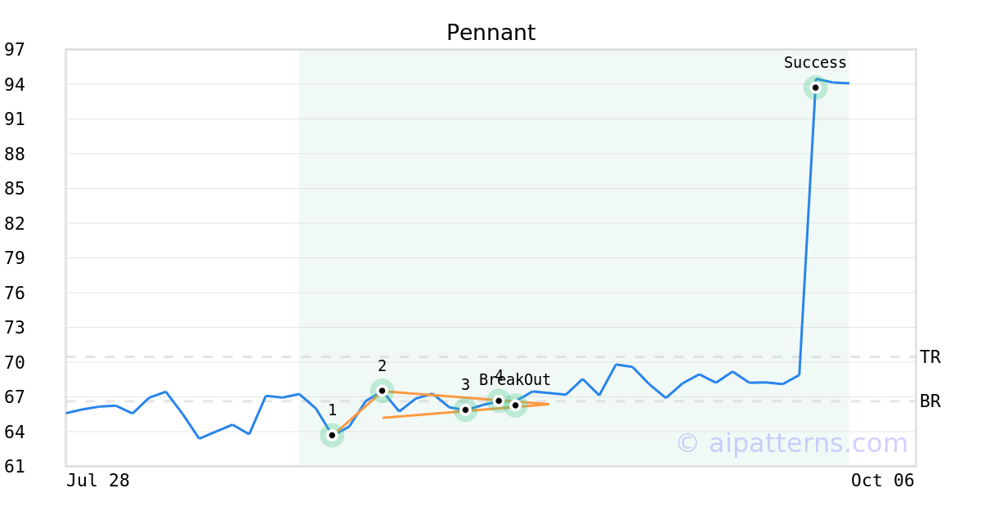The width and height of the screenshot is (981, 515).
Task: Click the Oct 06 end date label
Action: pos(882,481)
